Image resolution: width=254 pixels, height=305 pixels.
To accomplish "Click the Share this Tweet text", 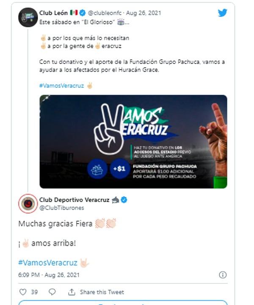I will [x=102, y=292].
